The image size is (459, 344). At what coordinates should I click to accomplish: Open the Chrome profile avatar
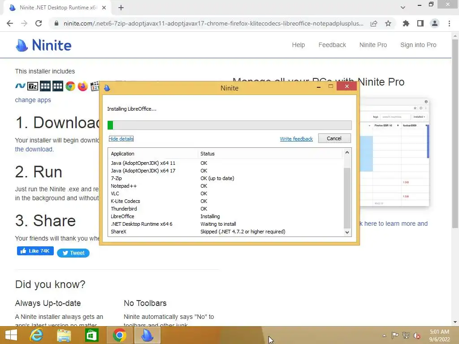coord(435,23)
